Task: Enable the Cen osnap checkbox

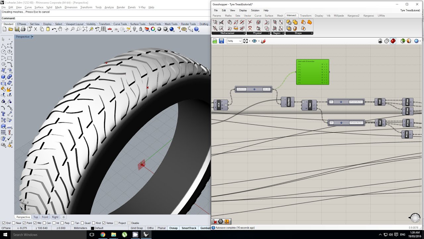Action: point(44,223)
